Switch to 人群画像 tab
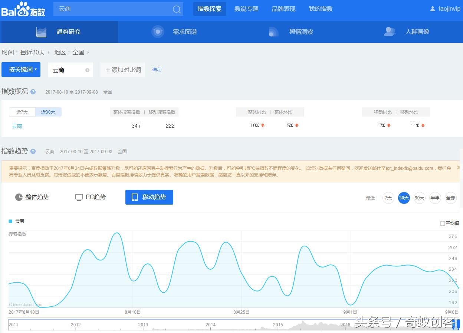This screenshot has height=333, width=463. pos(407,32)
